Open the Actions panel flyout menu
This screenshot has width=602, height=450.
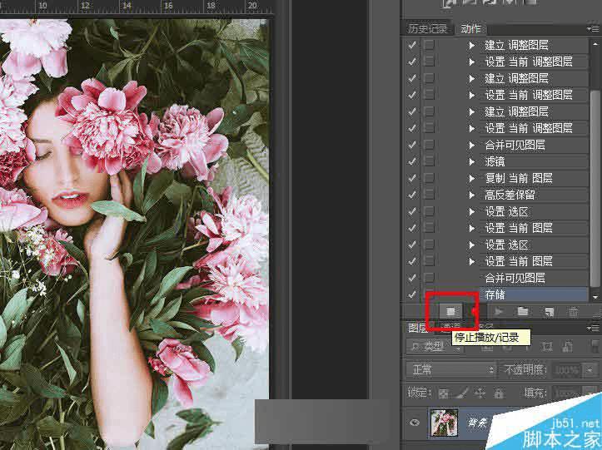pos(593,29)
